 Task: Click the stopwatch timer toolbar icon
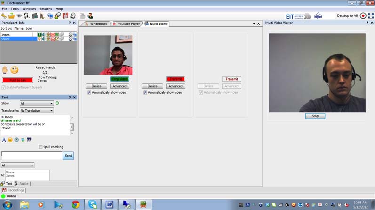pyautogui.click(x=73, y=16)
